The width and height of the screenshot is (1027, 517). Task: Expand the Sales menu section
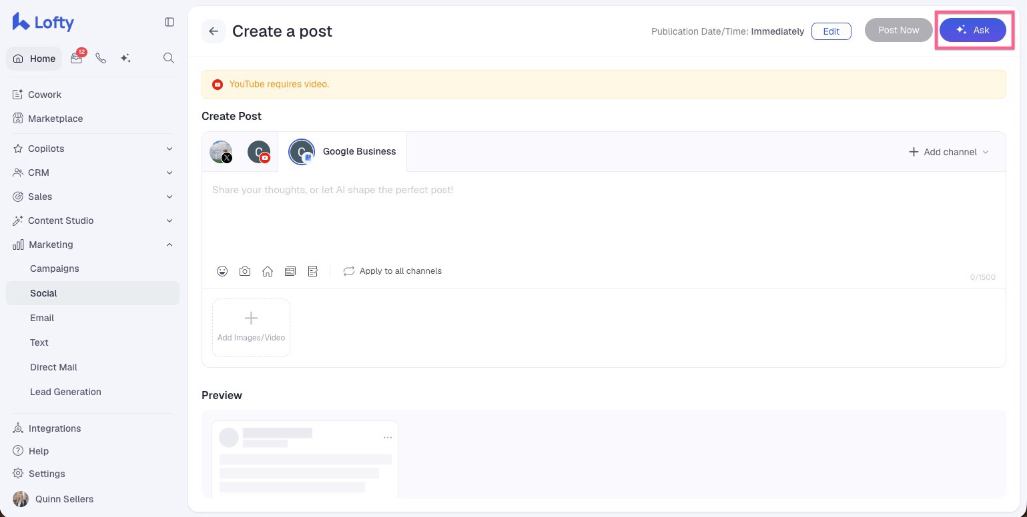(93, 197)
